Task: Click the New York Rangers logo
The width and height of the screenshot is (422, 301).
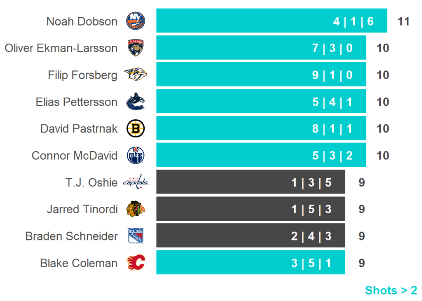Action: [x=136, y=236]
